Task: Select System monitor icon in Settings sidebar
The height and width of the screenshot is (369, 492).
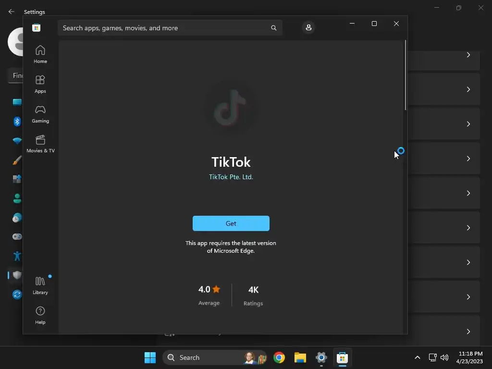Action: (x=17, y=102)
